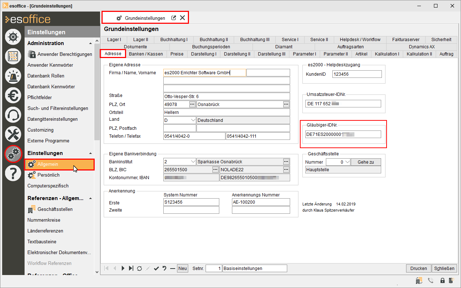This screenshot has height=288, width=461.
Task: Click the Straße field Otto-Vesper-Str. 6
Action: 227,96
